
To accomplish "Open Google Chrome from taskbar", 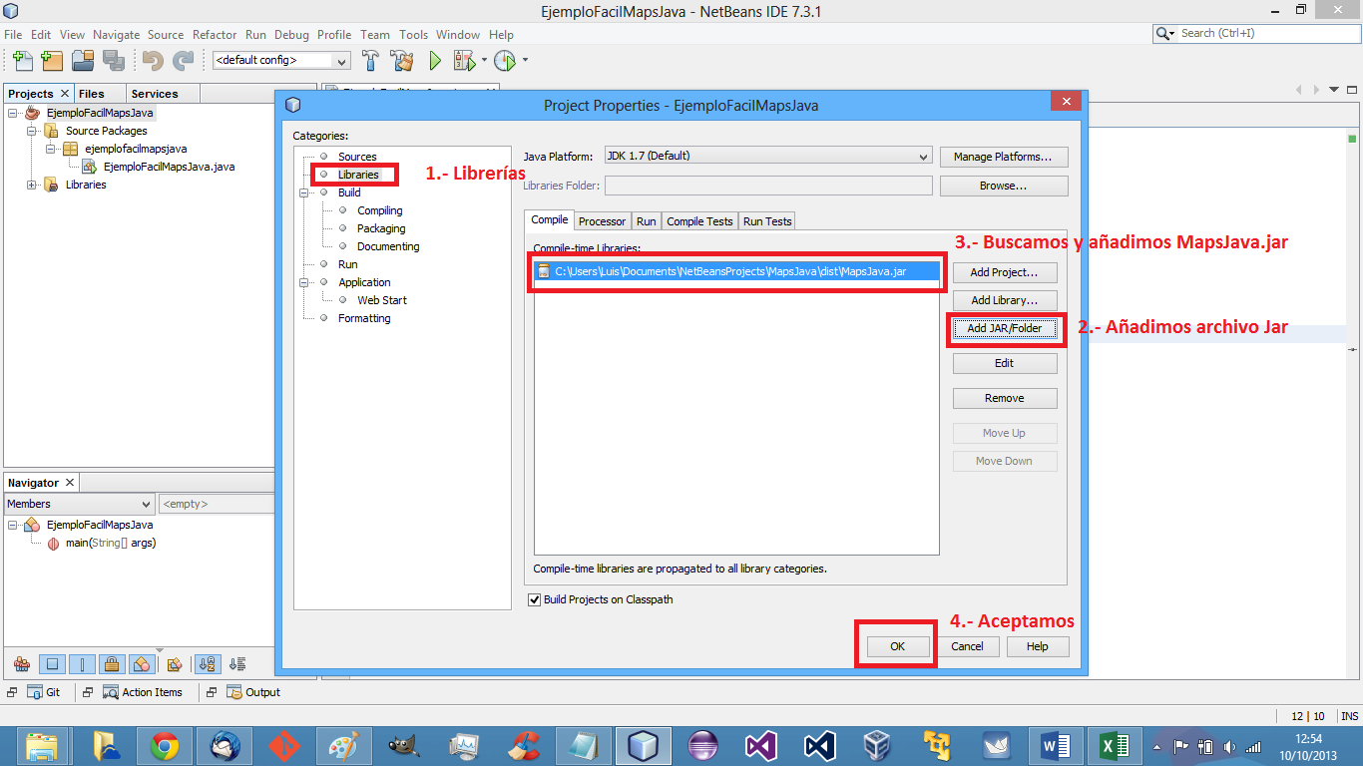I will [x=165, y=746].
